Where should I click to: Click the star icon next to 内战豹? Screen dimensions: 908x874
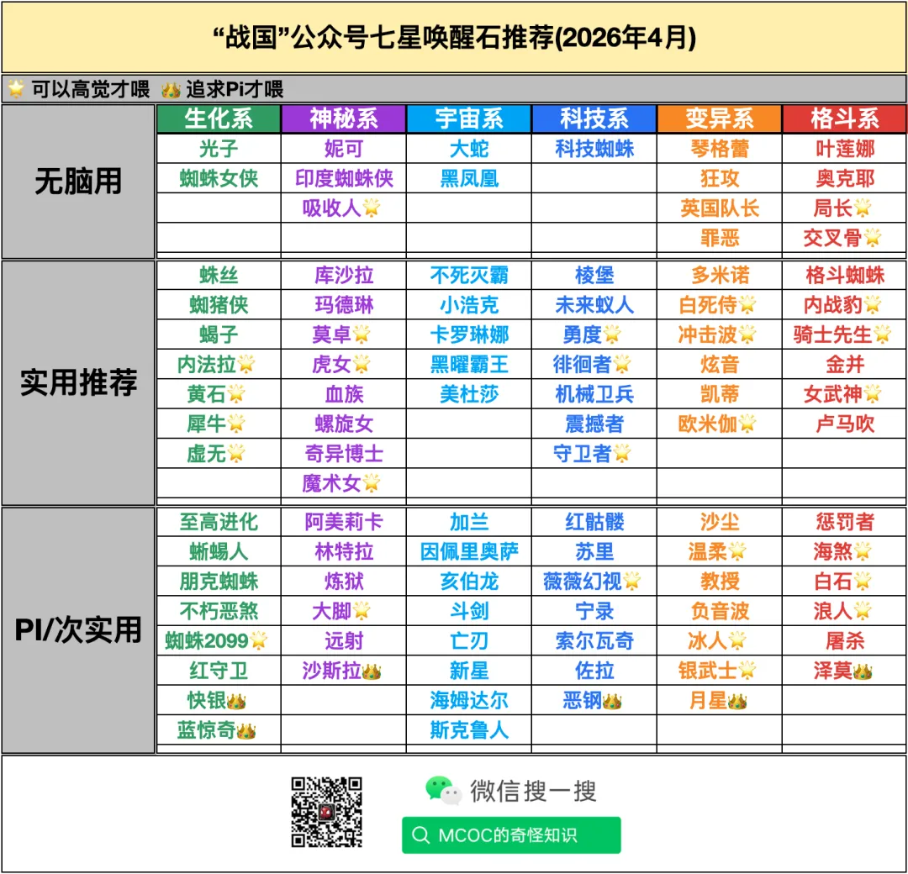pyautogui.click(x=872, y=304)
